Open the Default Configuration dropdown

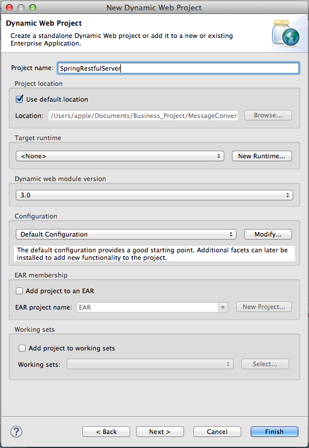click(x=126, y=234)
